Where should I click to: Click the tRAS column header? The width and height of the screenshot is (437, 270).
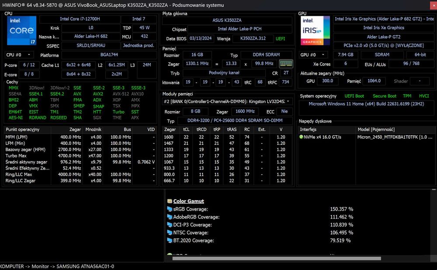pyautogui.click(x=232, y=130)
